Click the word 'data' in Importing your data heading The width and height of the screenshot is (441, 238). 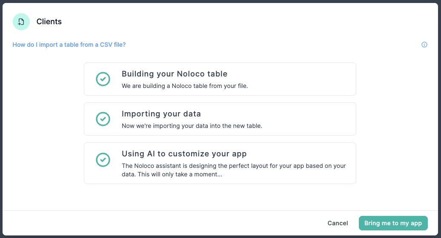pyautogui.click(x=192, y=114)
